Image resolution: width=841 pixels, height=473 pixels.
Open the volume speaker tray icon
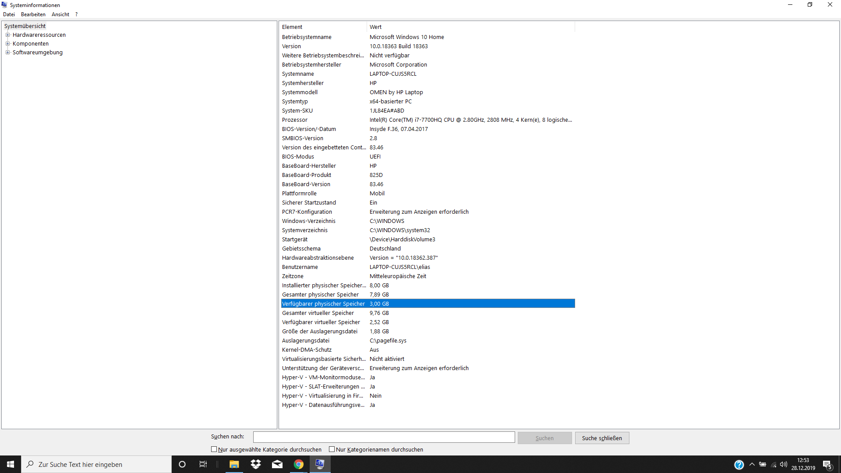click(784, 464)
